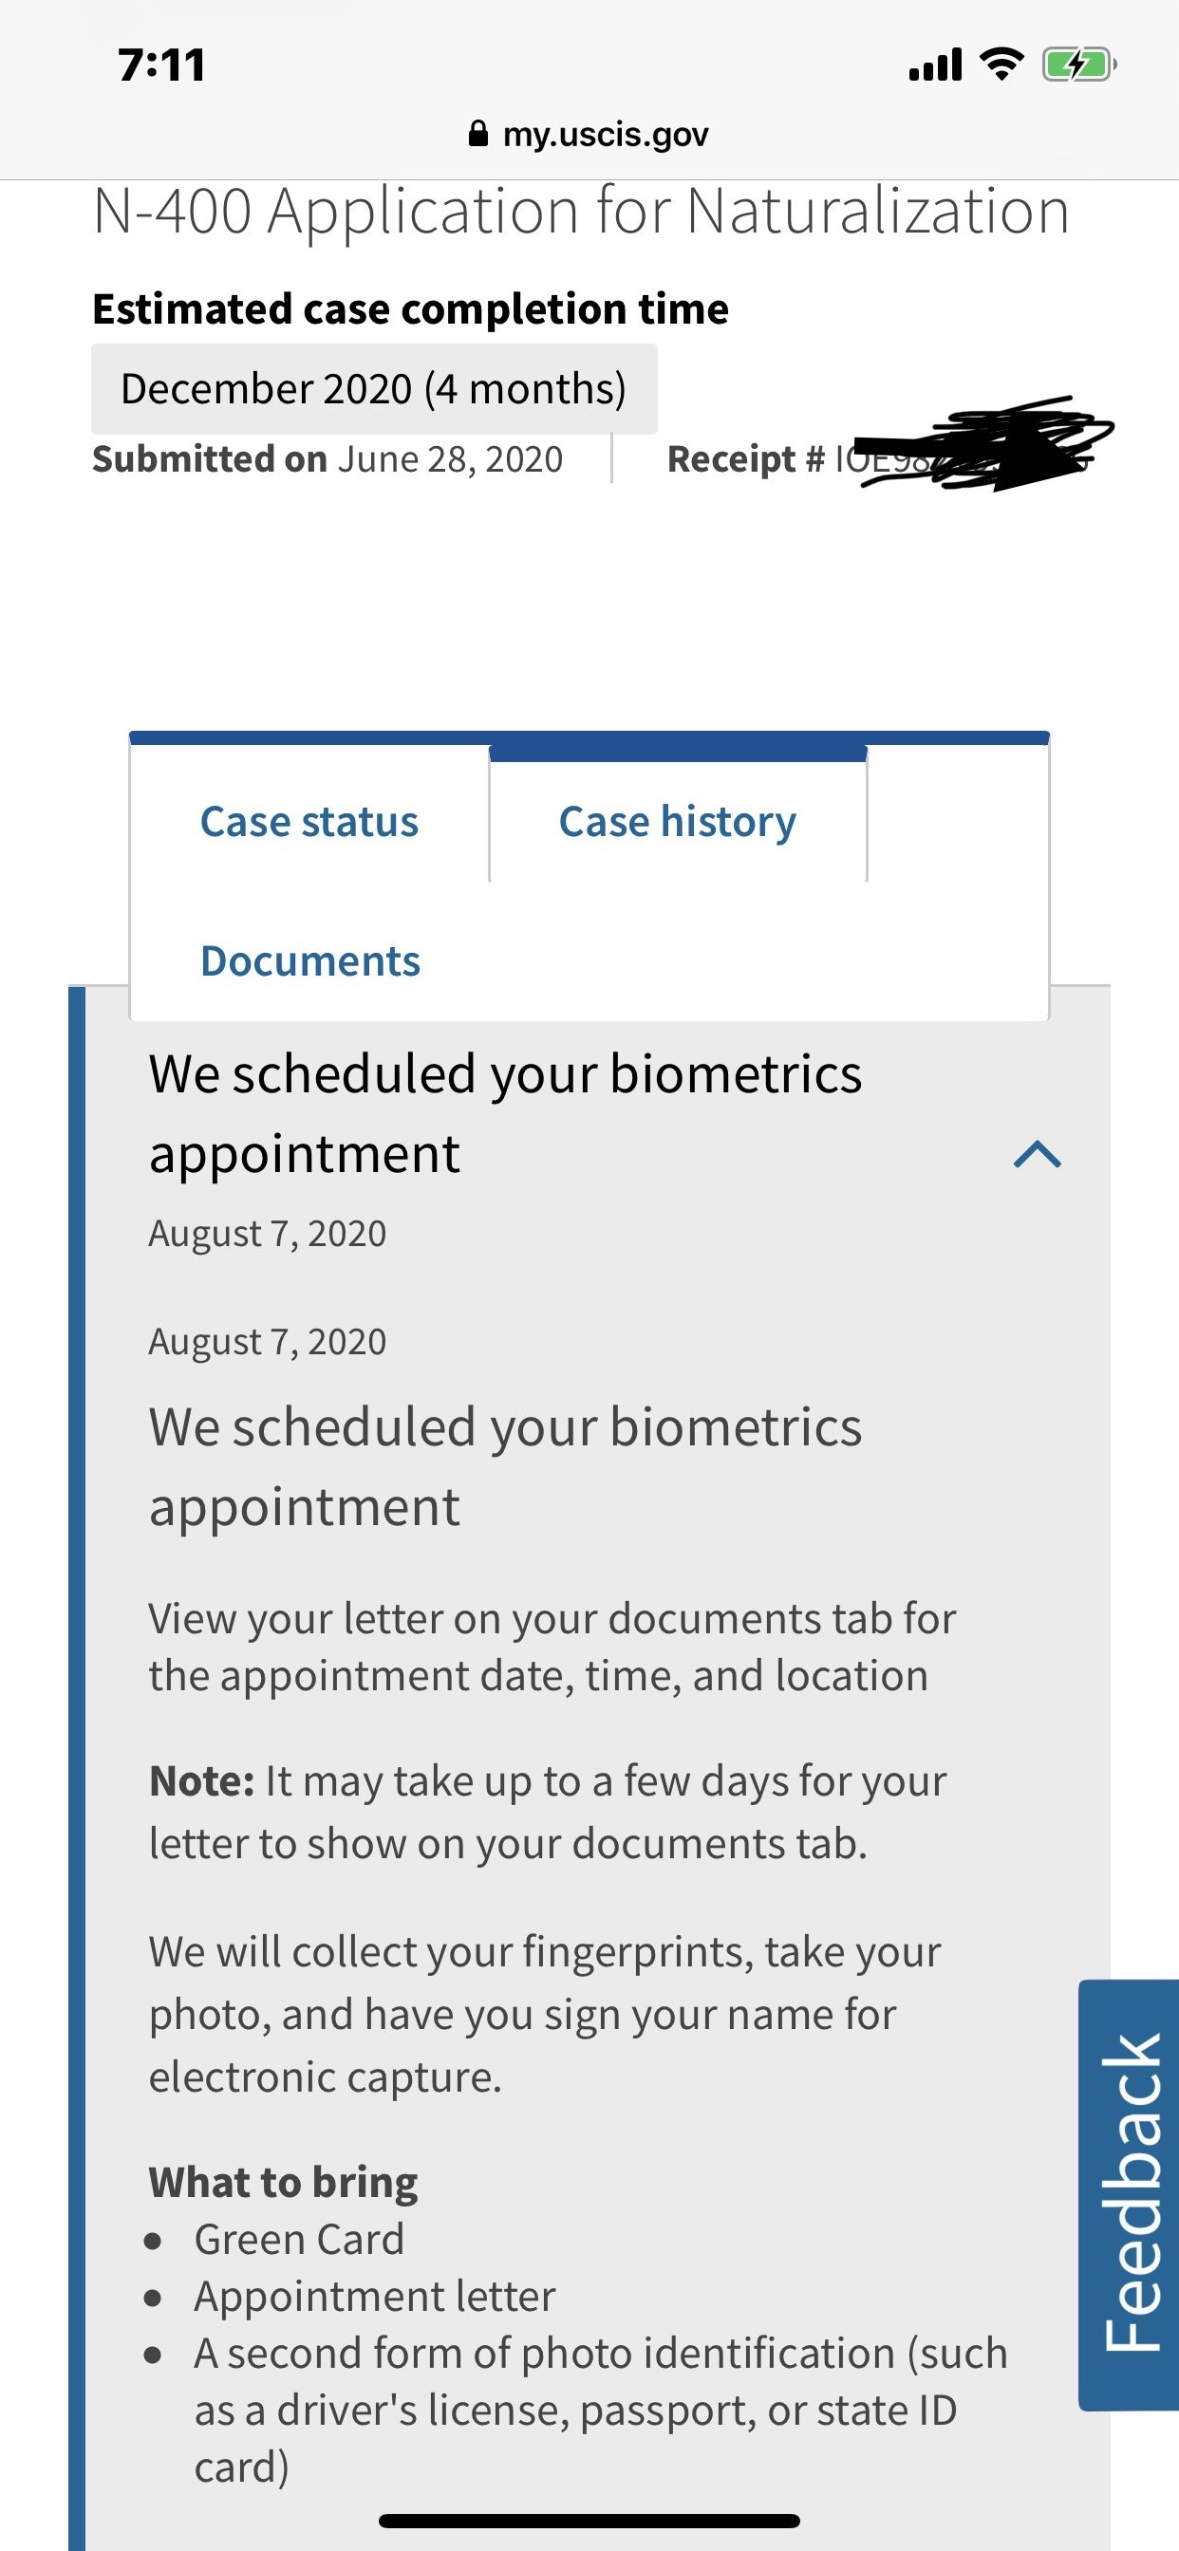
Task: Open the Case status tab
Action: point(309,822)
